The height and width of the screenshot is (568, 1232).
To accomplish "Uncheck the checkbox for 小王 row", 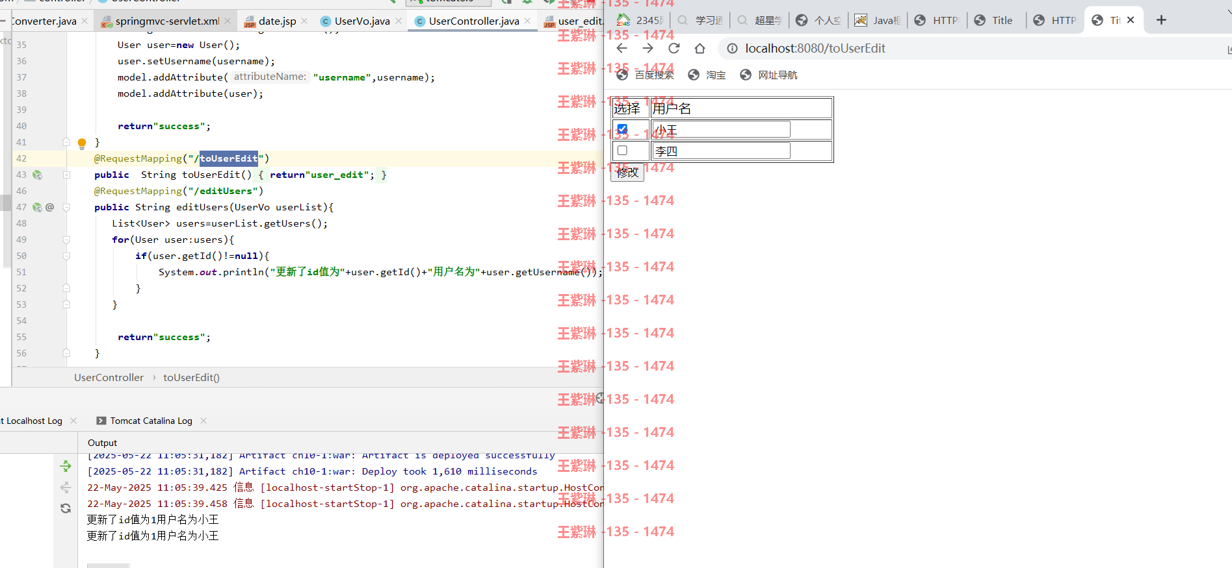I will pos(622,129).
